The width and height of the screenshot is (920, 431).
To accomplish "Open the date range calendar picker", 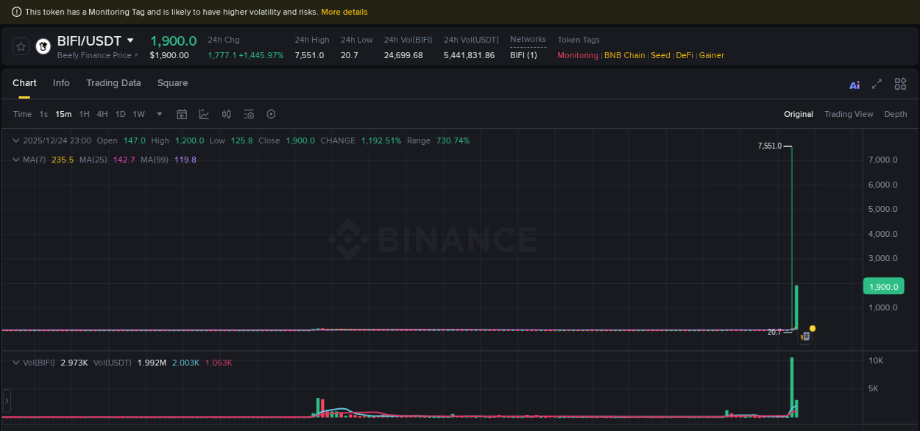I will (182, 114).
